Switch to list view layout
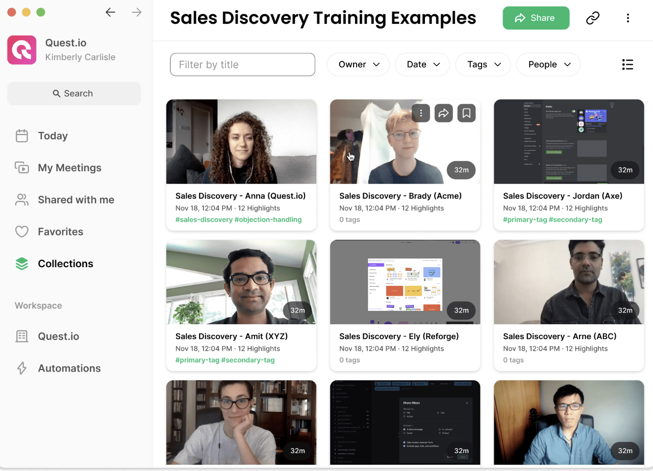 (x=627, y=65)
